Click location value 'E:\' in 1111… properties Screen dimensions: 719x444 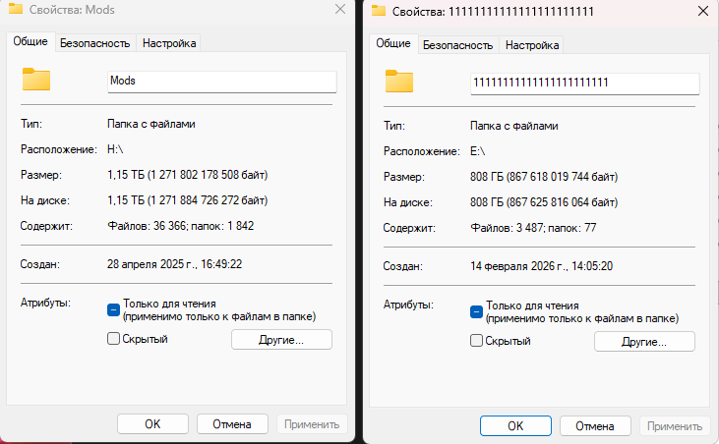click(478, 151)
